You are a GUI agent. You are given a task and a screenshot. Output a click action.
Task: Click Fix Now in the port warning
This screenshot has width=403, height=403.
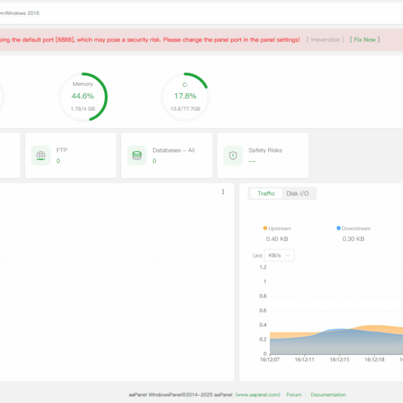click(x=365, y=40)
